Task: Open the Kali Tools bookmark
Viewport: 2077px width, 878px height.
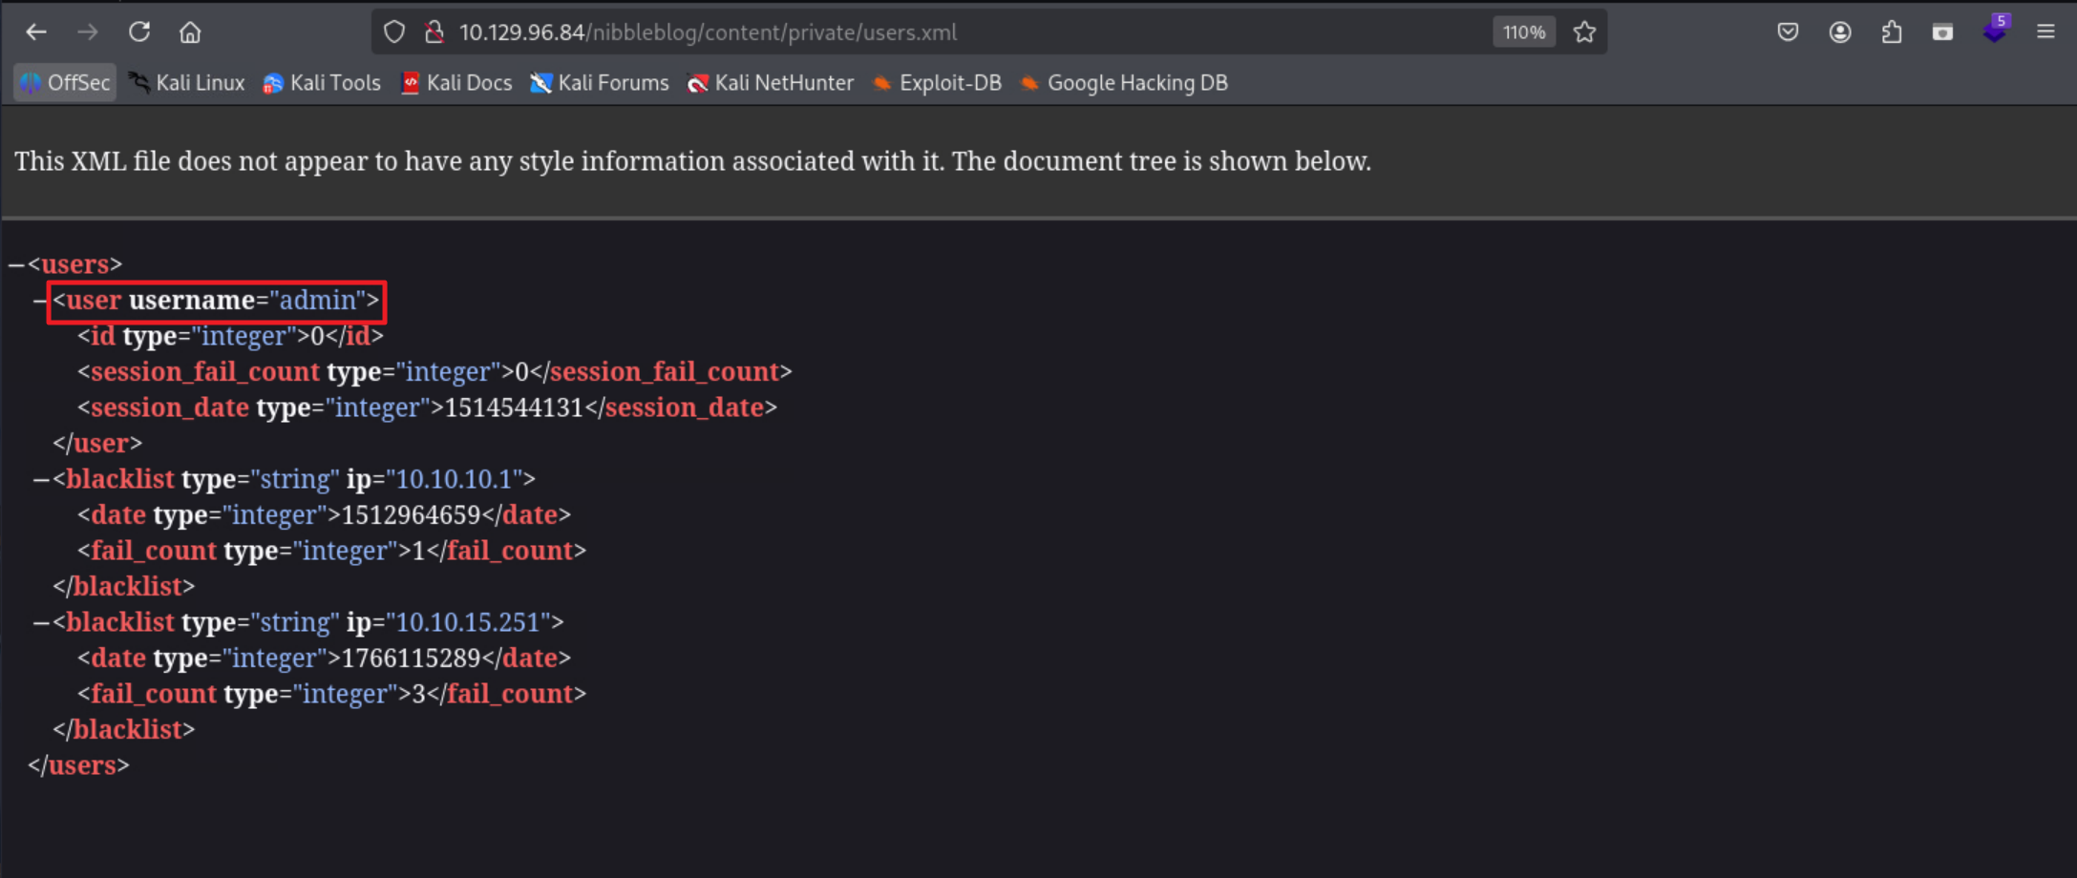Action: 322,83
